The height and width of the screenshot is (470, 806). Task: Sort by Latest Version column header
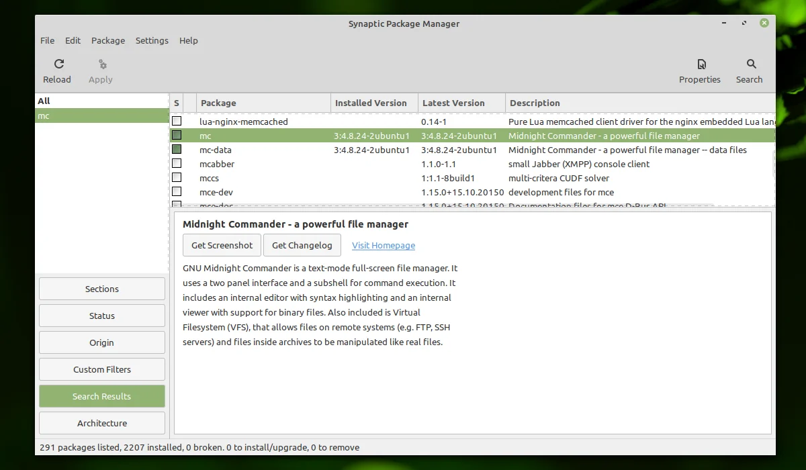[461, 103]
